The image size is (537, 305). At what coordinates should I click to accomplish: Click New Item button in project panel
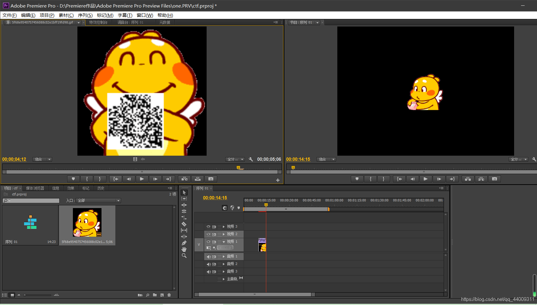tap(162, 295)
